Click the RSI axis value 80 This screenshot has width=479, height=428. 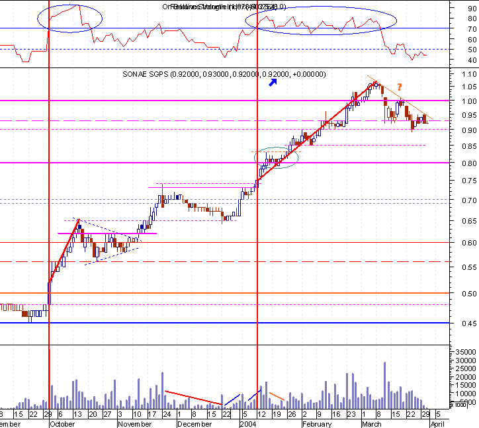pyautogui.click(x=472, y=19)
